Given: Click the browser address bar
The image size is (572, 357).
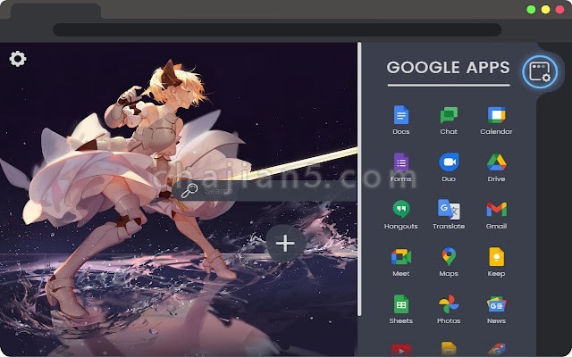Looking at the screenshot, I should coord(277,29).
